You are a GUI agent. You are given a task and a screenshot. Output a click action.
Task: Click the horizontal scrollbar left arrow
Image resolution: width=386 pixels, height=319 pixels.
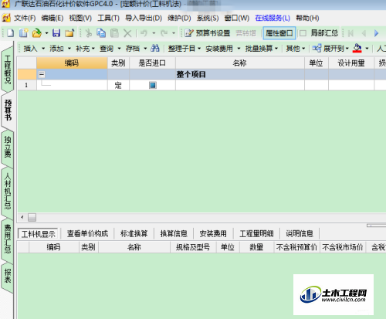coord(22,217)
